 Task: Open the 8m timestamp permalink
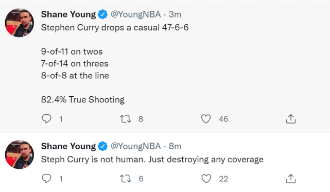tap(175, 146)
